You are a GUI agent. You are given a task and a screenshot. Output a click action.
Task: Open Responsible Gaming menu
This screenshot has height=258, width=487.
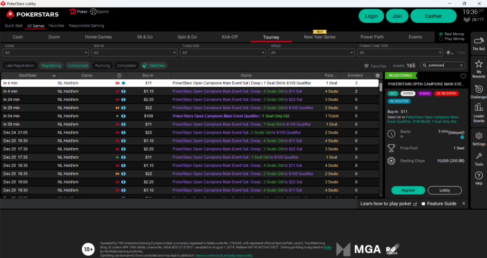click(87, 26)
